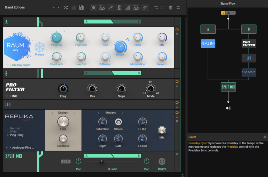Toggle the Raum power button
The height and width of the screenshot is (177, 268).
[177, 30]
